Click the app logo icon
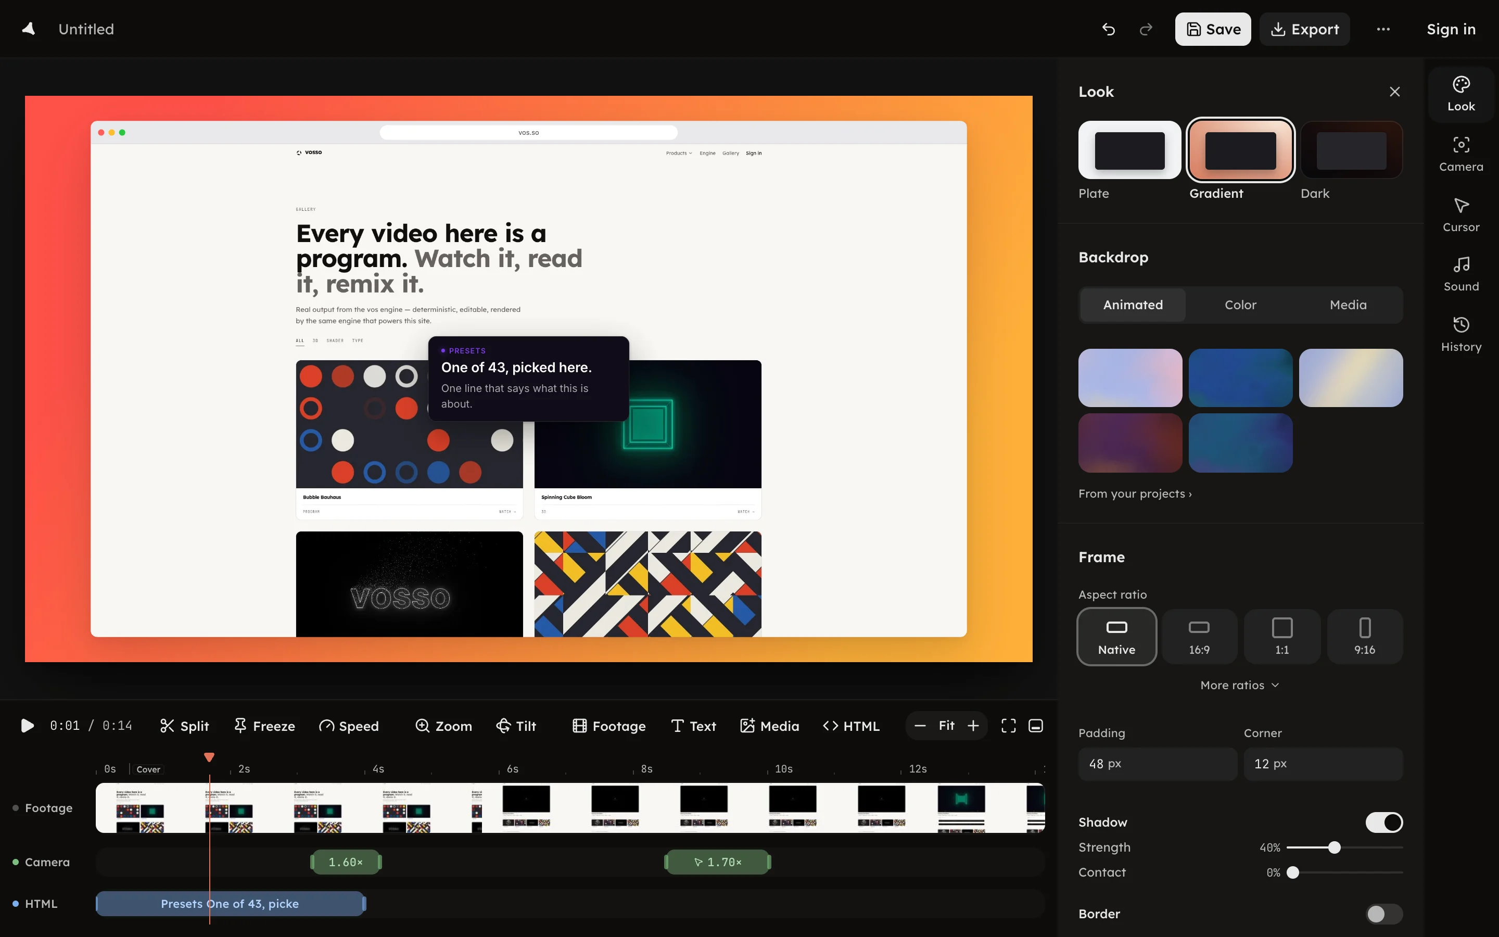Image resolution: width=1499 pixels, height=937 pixels. pyautogui.click(x=29, y=29)
